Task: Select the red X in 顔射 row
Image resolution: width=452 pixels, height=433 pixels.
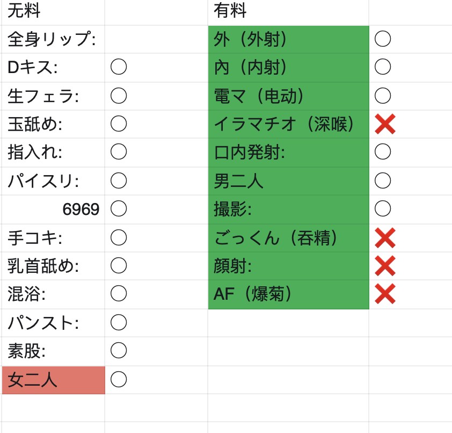Action: (385, 266)
